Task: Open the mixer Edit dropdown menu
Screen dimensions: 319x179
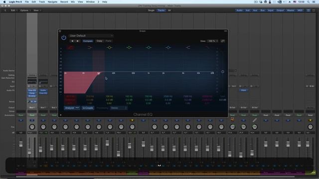Action: 14,10
